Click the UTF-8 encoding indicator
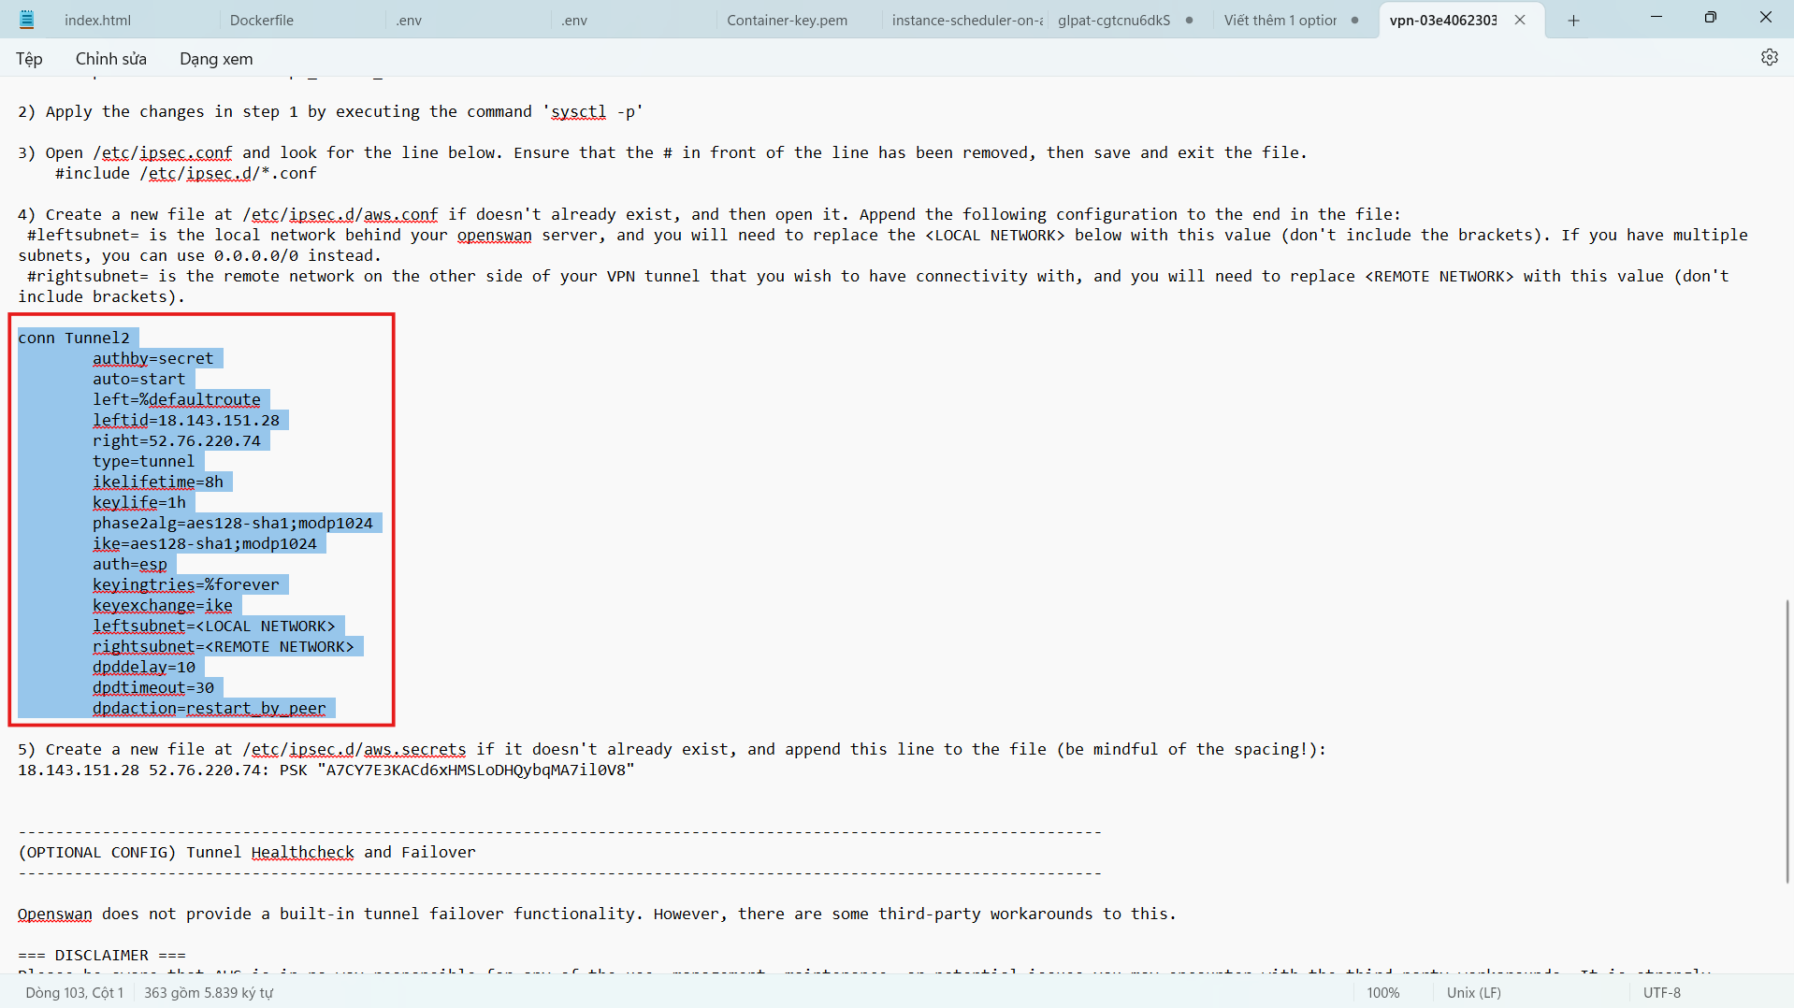The image size is (1794, 1008). click(x=1662, y=992)
